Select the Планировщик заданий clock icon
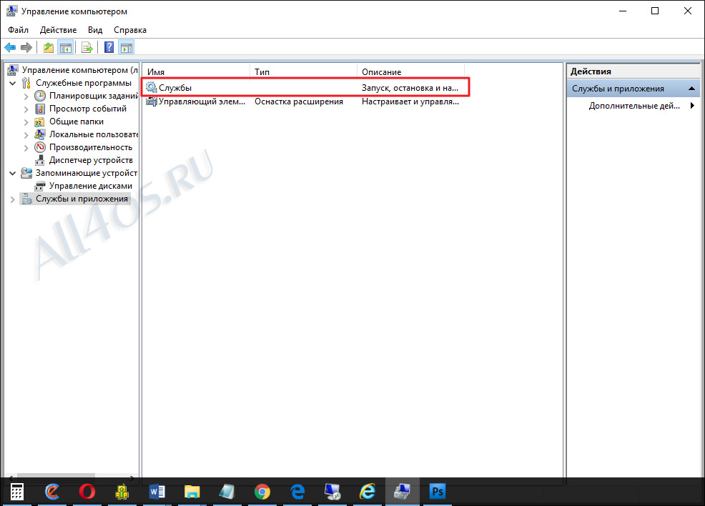Image resolution: width=705 pixels, height=506 pixels. pyautogui.click(x=40, y=96)
